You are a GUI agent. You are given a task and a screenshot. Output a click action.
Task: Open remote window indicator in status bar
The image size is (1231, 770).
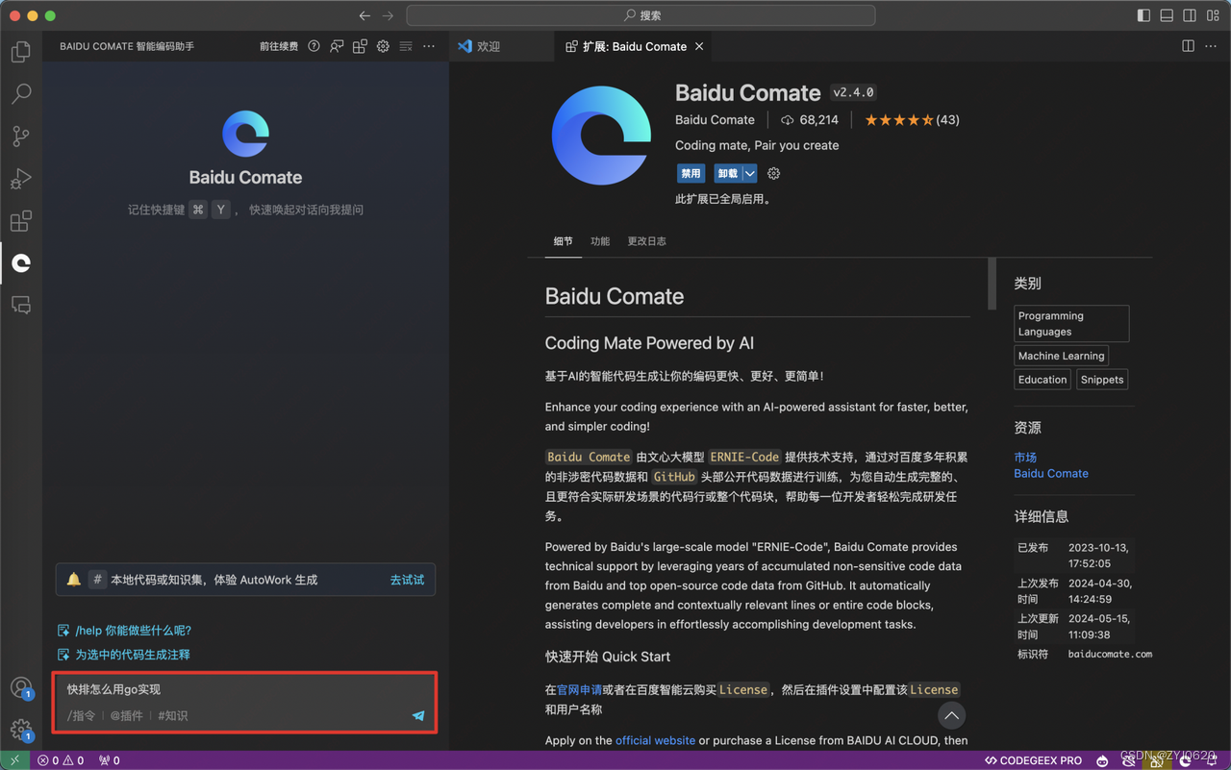click(15, 760)
